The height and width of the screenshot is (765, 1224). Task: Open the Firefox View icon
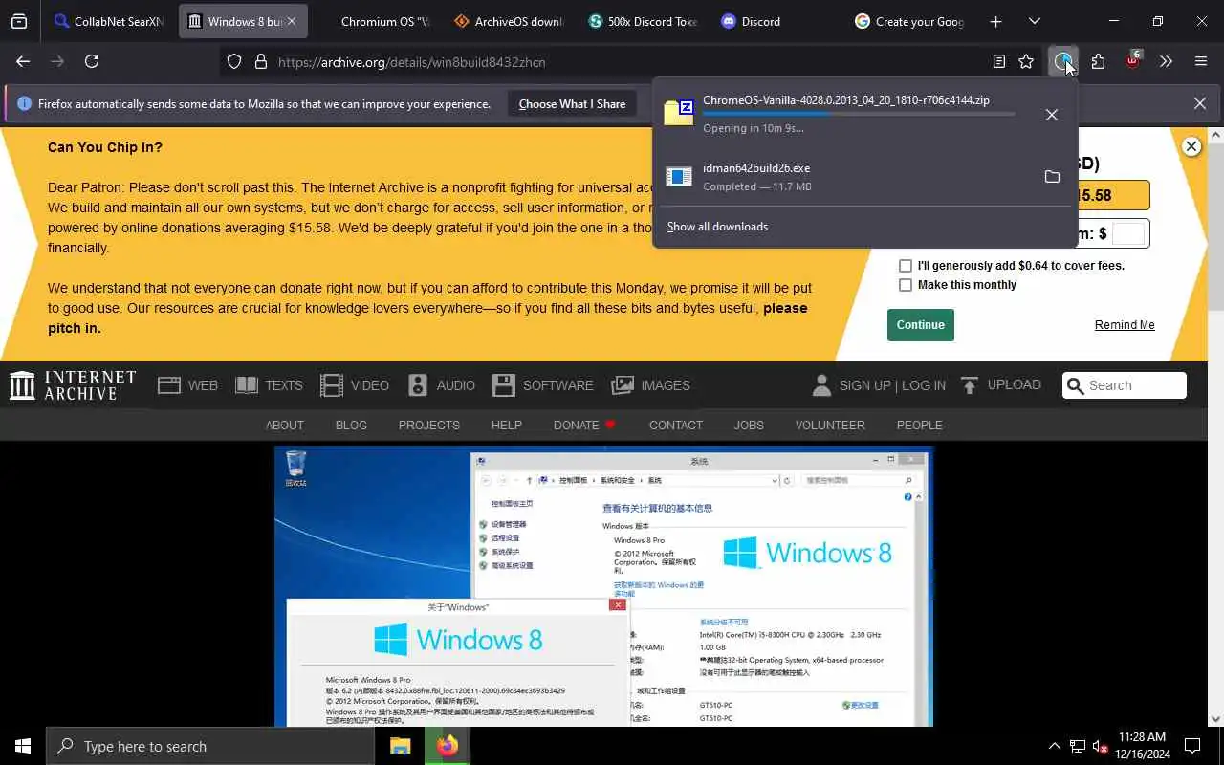tap(19, 21)
